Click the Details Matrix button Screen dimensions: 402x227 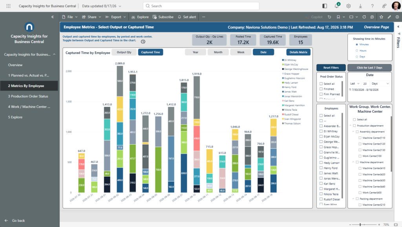click(x=298, y=52)
